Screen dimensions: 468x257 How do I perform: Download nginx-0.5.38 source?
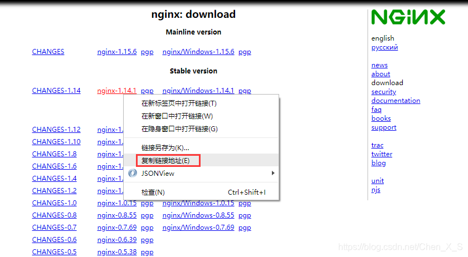[x=116, y=252]
